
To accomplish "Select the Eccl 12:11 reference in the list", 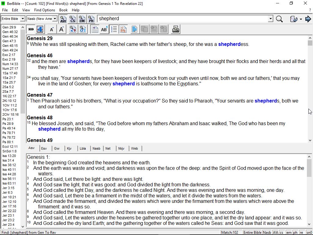I will tap(10, 147).
